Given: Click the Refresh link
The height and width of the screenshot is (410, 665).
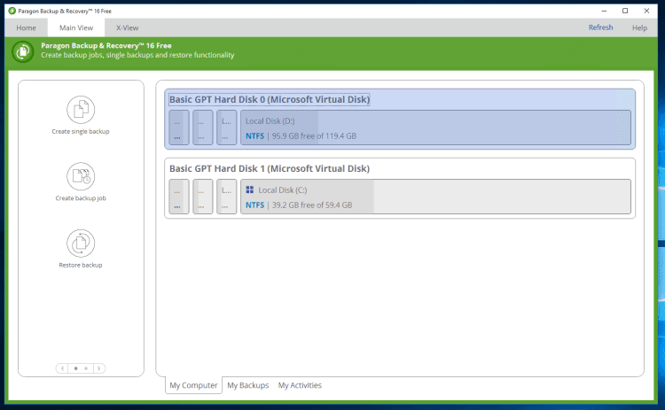Looking at the screenshot, I should pyautogui.click(x=600, y=27).
